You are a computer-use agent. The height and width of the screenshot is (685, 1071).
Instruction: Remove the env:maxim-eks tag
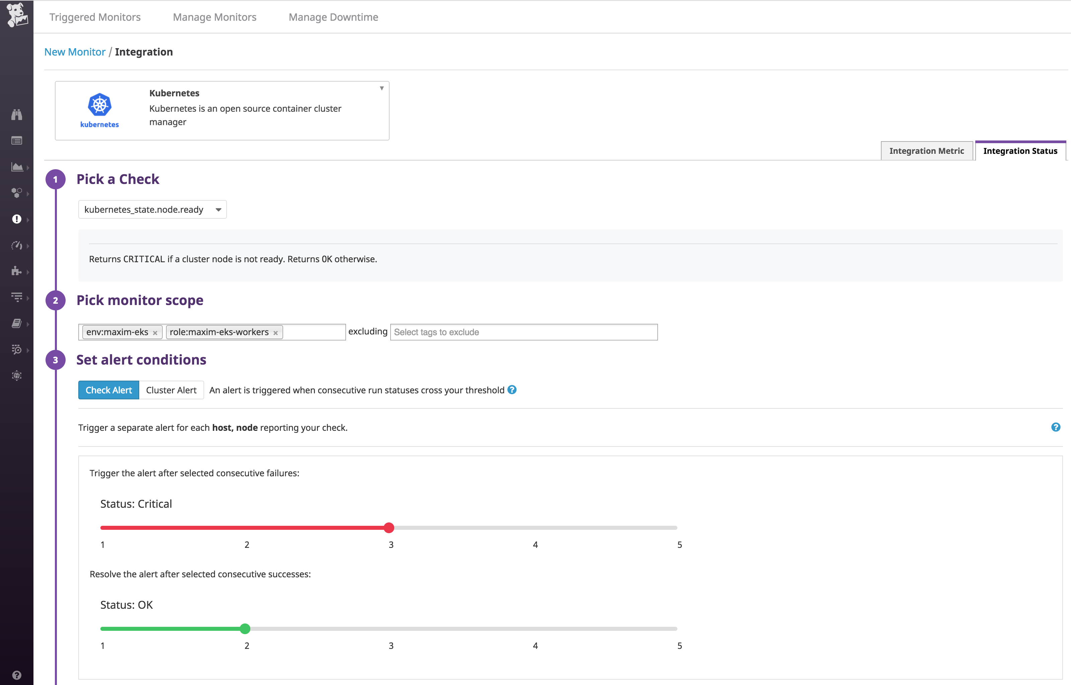pos(155,332)
